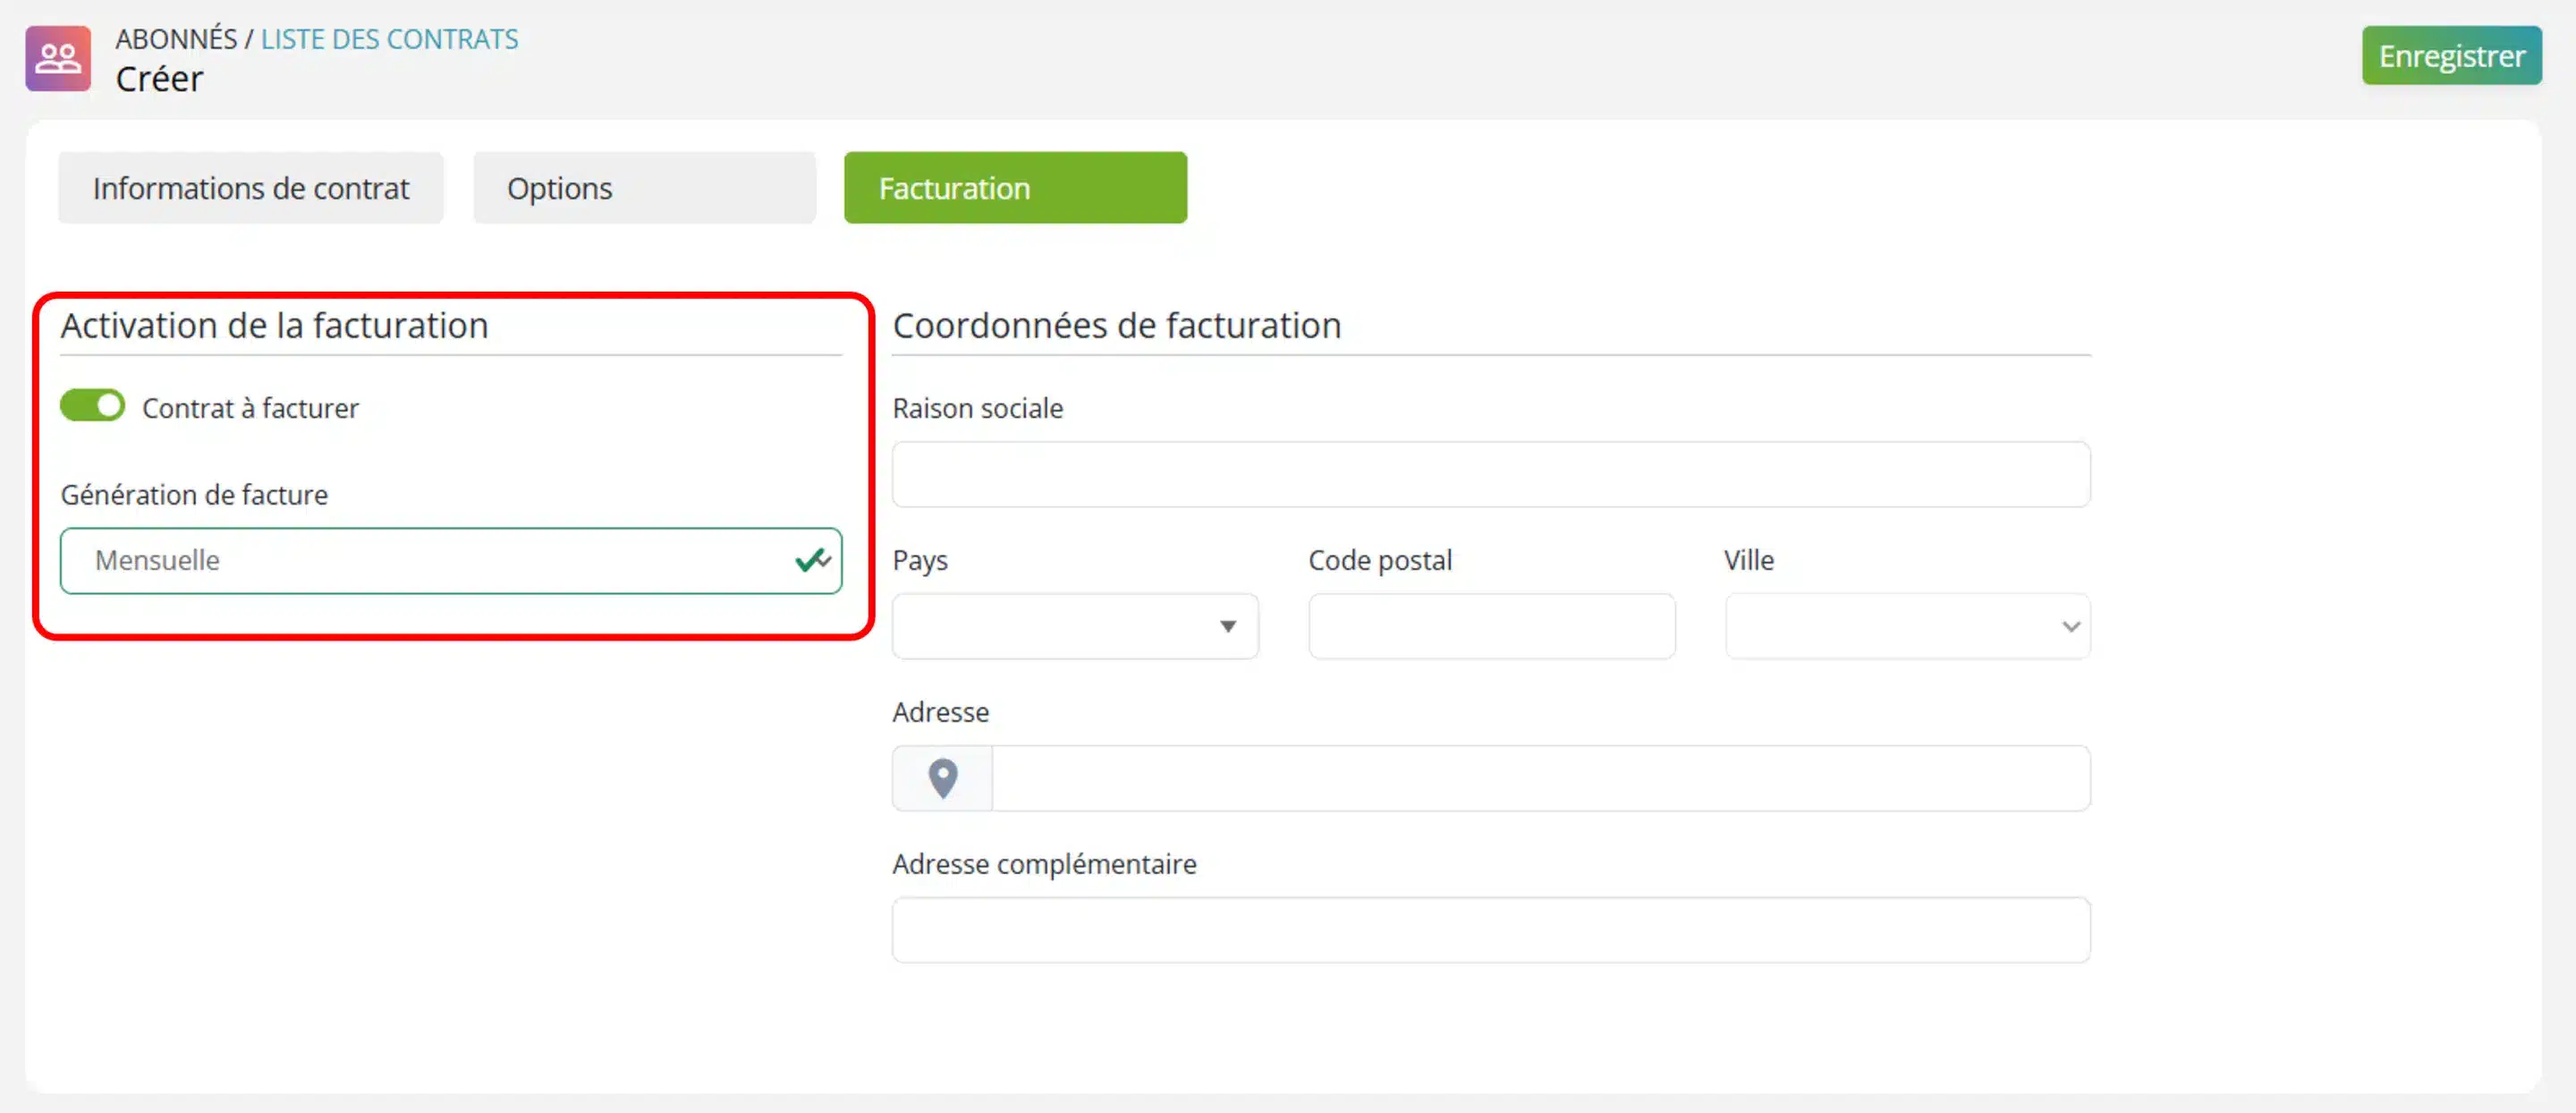Click the ABONNÉS breadcrumb text
The height and width of the screenshot is (1113, 2576).
(176, 39)
